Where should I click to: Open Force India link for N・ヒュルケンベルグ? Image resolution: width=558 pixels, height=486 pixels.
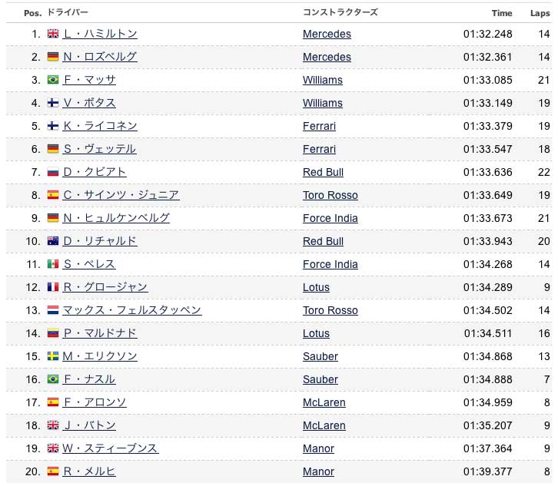point(330,218)
